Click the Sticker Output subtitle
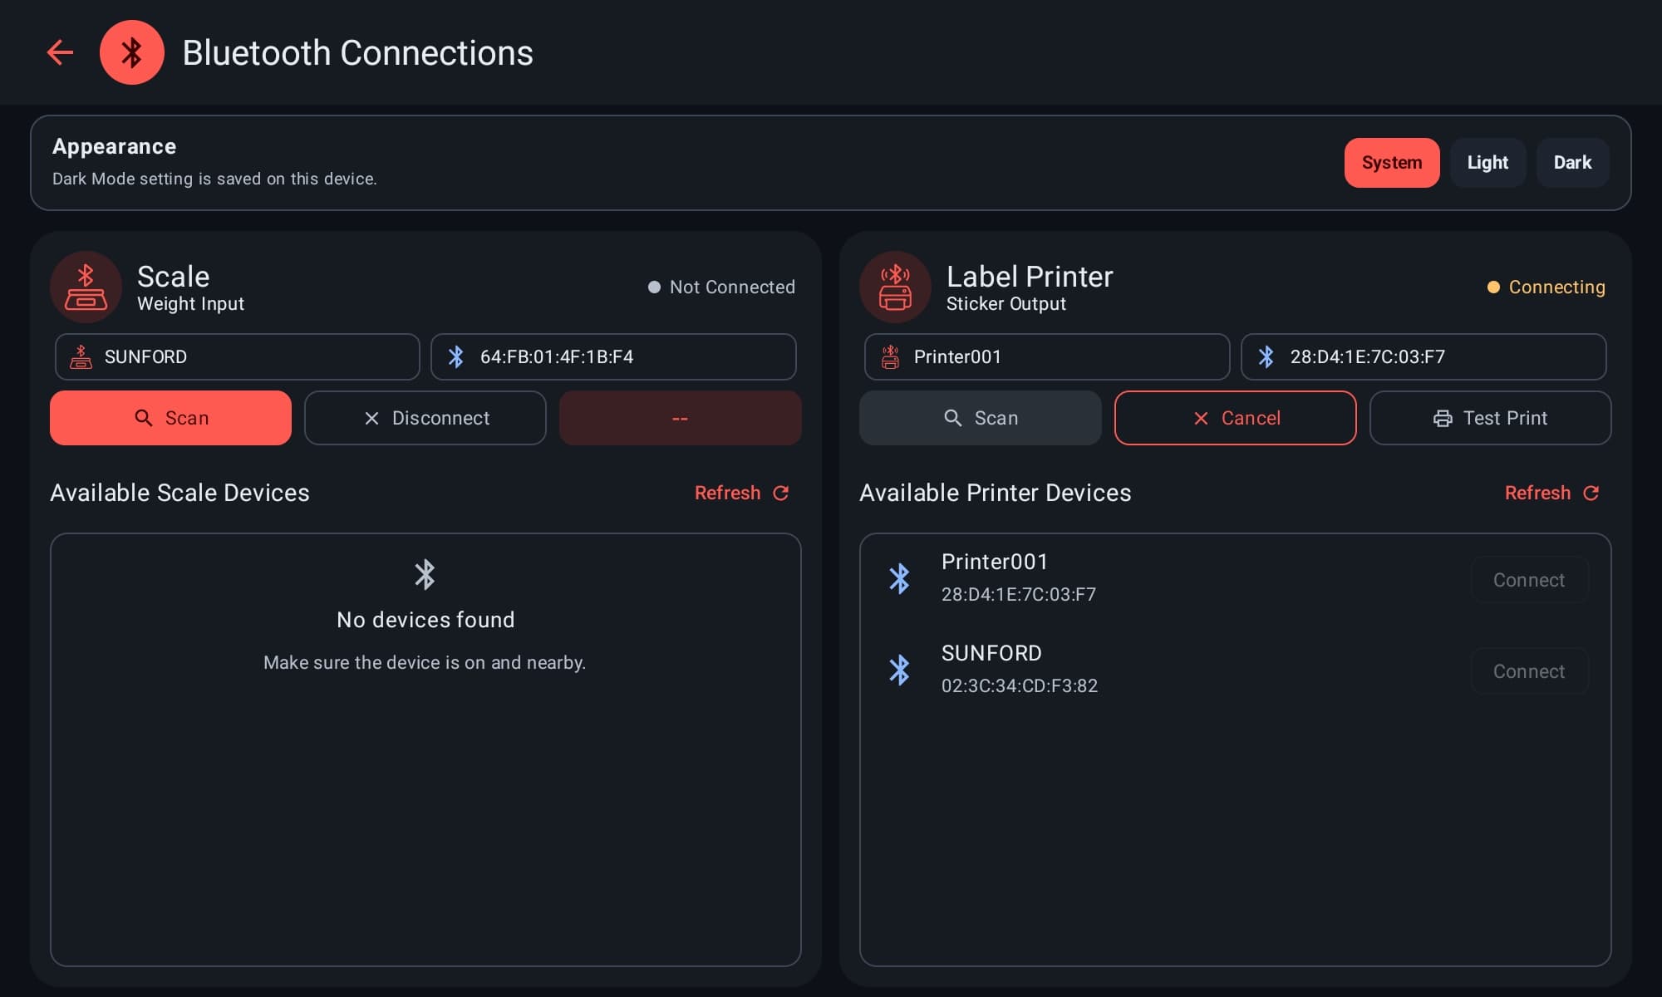This screenshot has height=997, width=1662. pos(1006,304)
